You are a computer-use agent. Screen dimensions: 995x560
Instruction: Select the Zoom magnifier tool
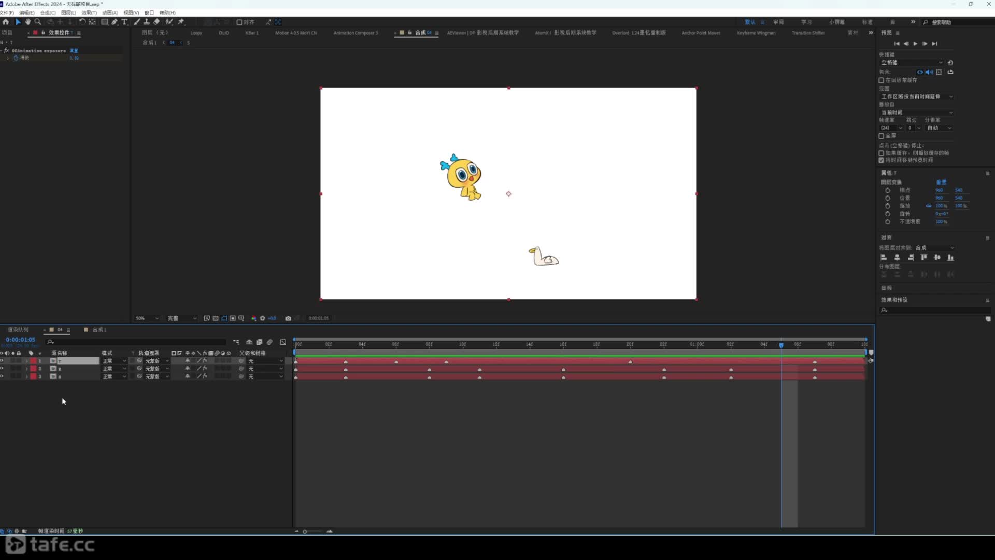[38, 22]
